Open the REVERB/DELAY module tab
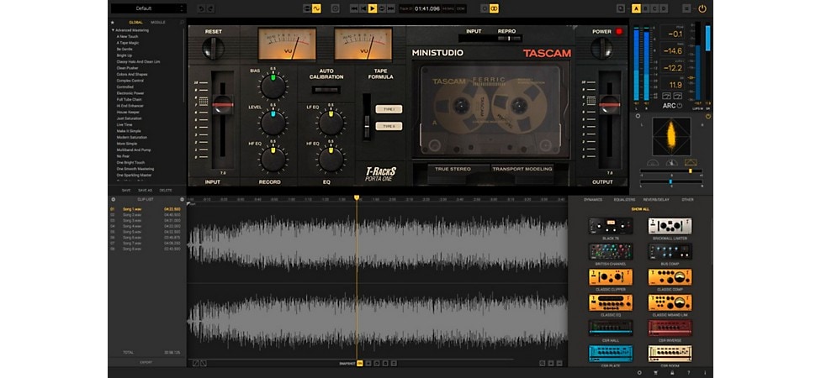Image resolution: width=821 pixels, height=378 pixels. click(x=657, y=200)
